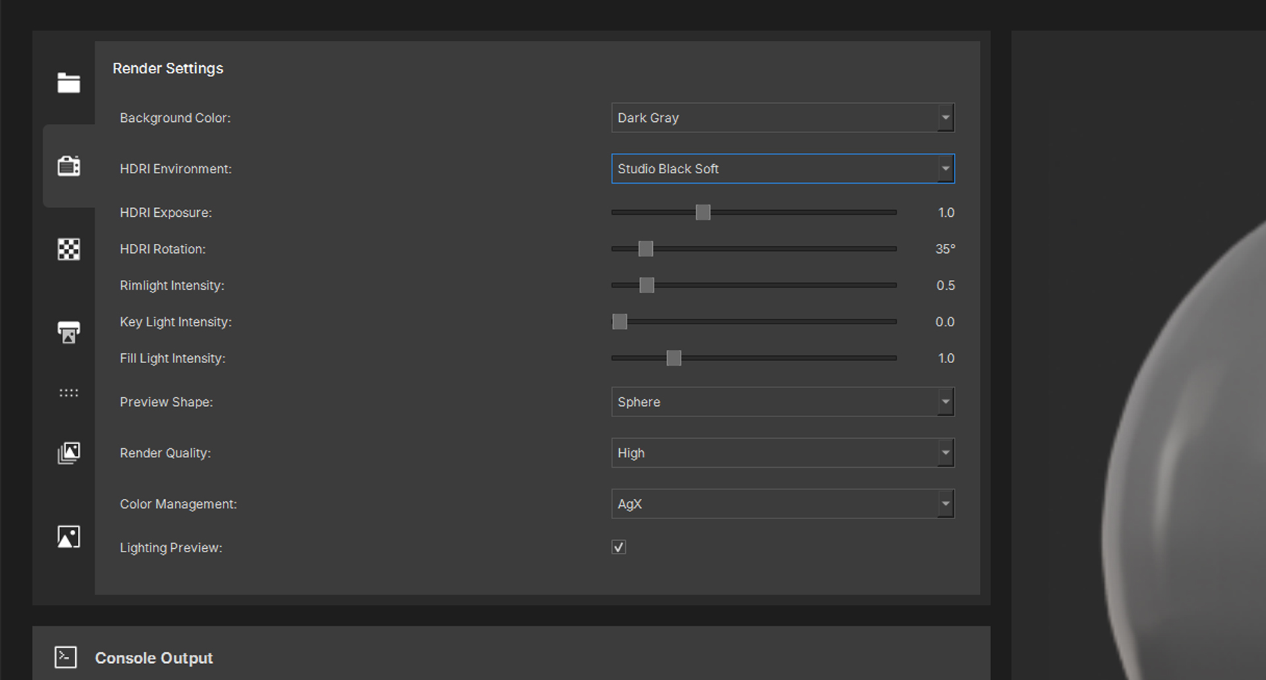This screenshot has width=1266, height=680.
Task: Click the dotted grid icon in the sidebar
Action: (69, 393)
